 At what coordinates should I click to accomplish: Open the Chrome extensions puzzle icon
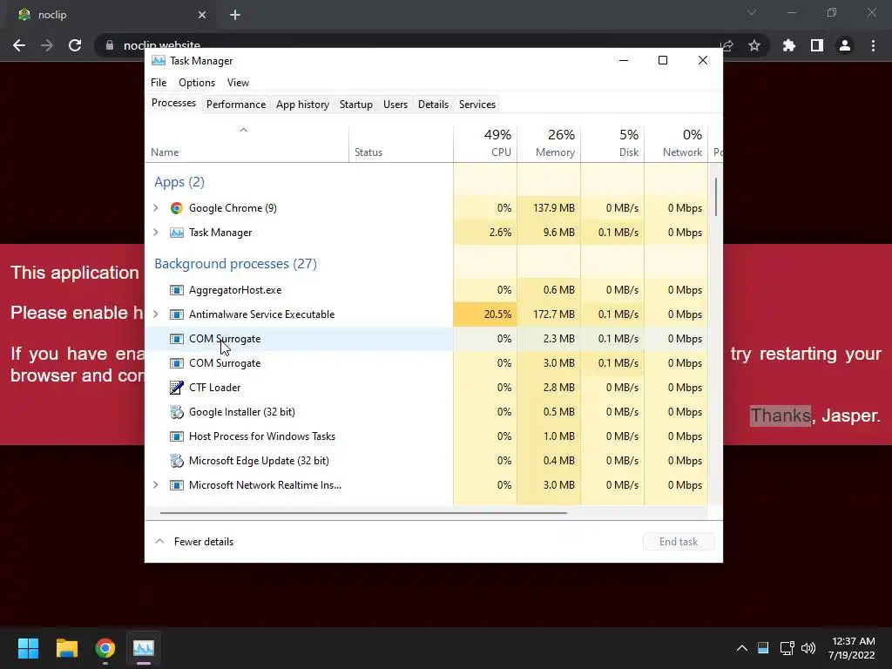tap(789, 45)
